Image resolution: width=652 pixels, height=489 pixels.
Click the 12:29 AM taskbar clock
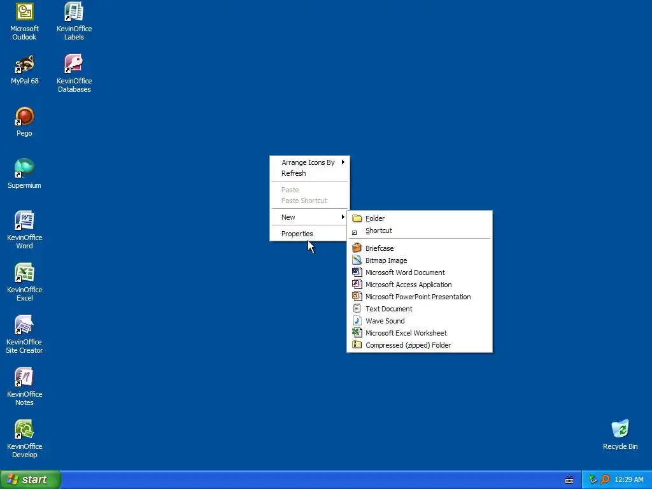628,480
